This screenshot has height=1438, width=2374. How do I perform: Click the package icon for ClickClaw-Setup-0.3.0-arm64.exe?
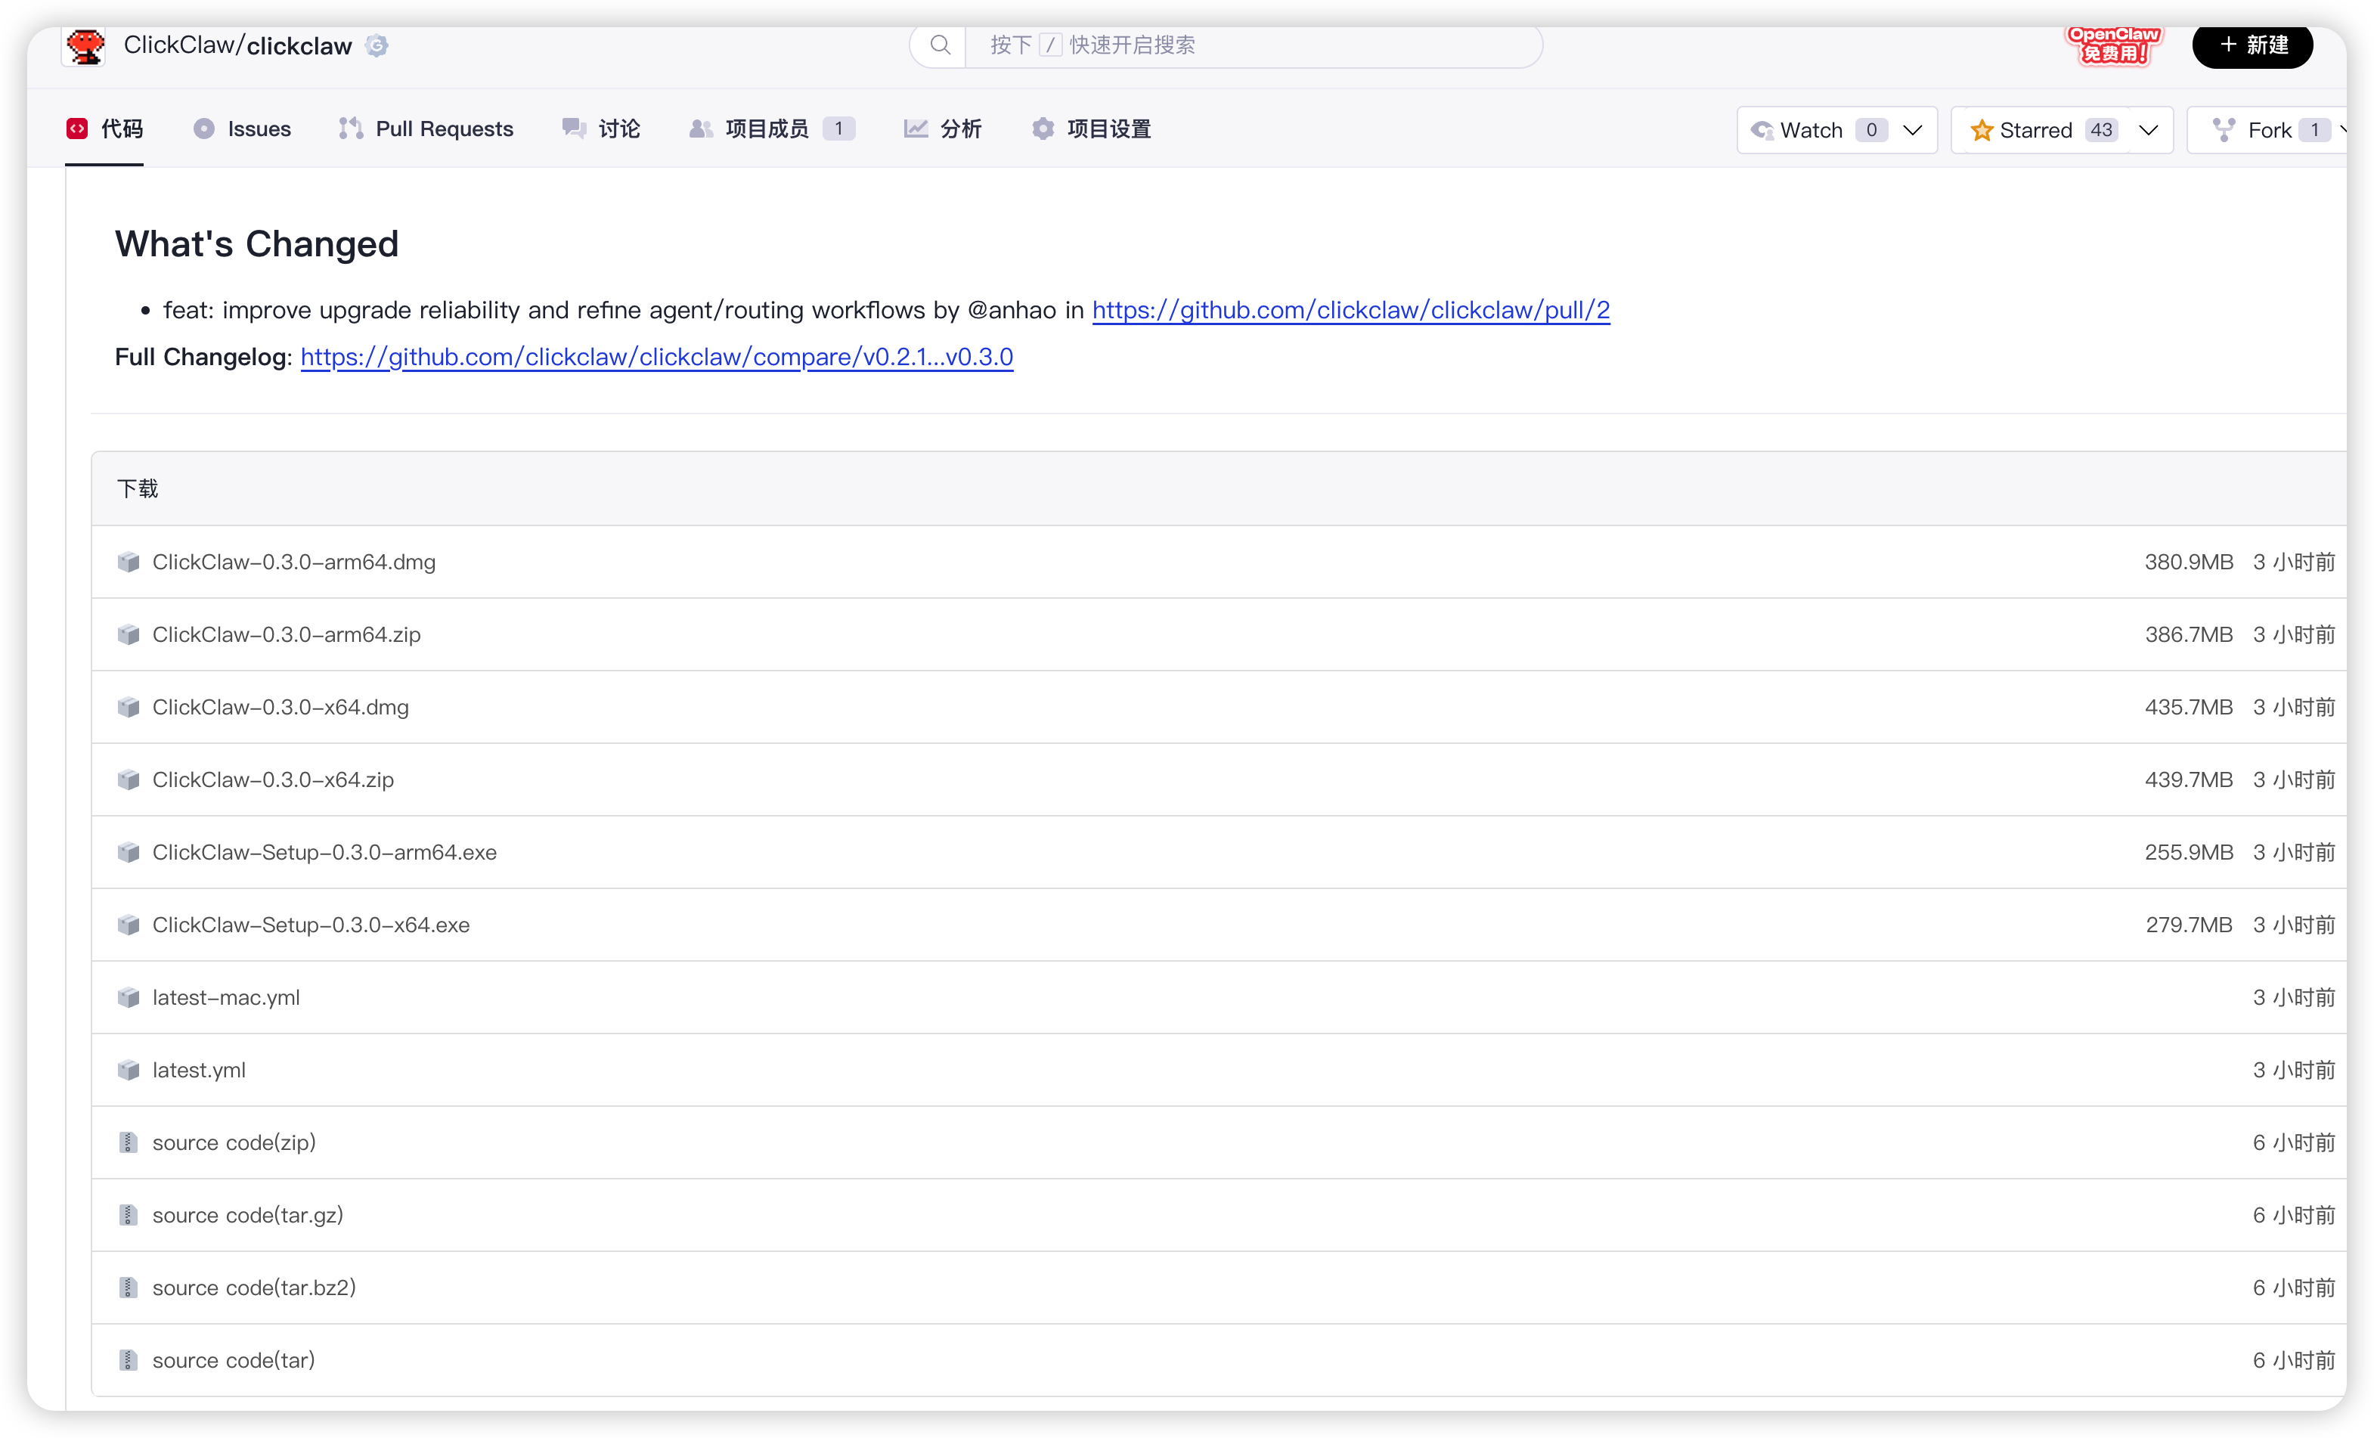tap(128, 852)
